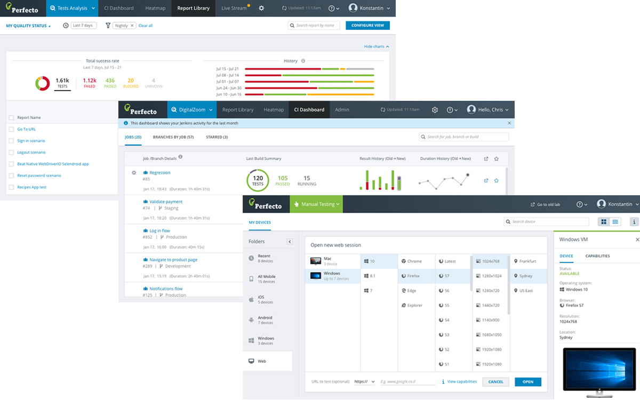Expand My Quality Status selector
The height and width of the screenshot is (400, 640).
coord(28,26)
